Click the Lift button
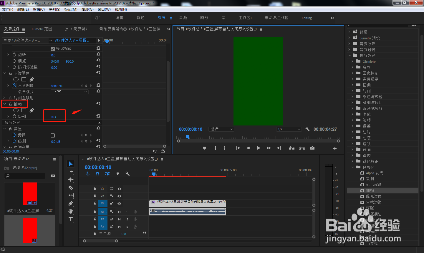424x253 pixels. [x=291, y=148]
